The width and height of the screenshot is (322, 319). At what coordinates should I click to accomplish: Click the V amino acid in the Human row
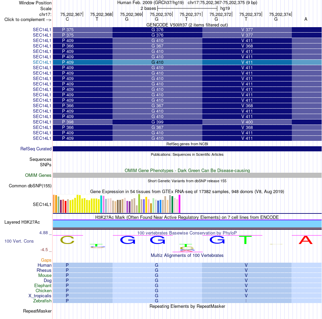click(x=246, y=265)
